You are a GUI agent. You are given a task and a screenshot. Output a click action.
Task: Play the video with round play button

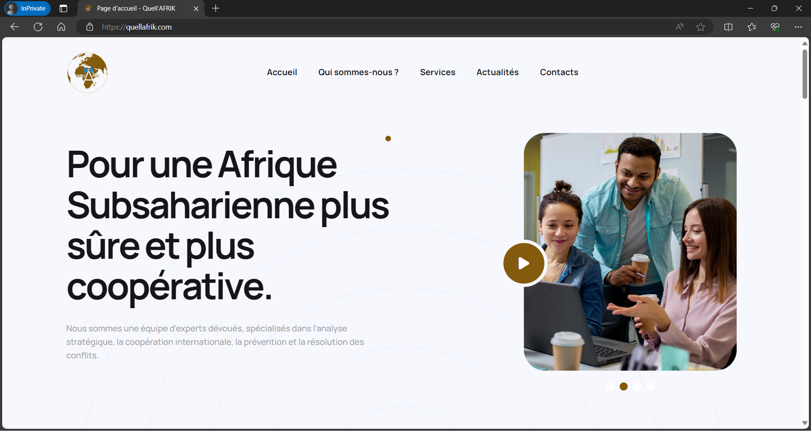(524, 263)
